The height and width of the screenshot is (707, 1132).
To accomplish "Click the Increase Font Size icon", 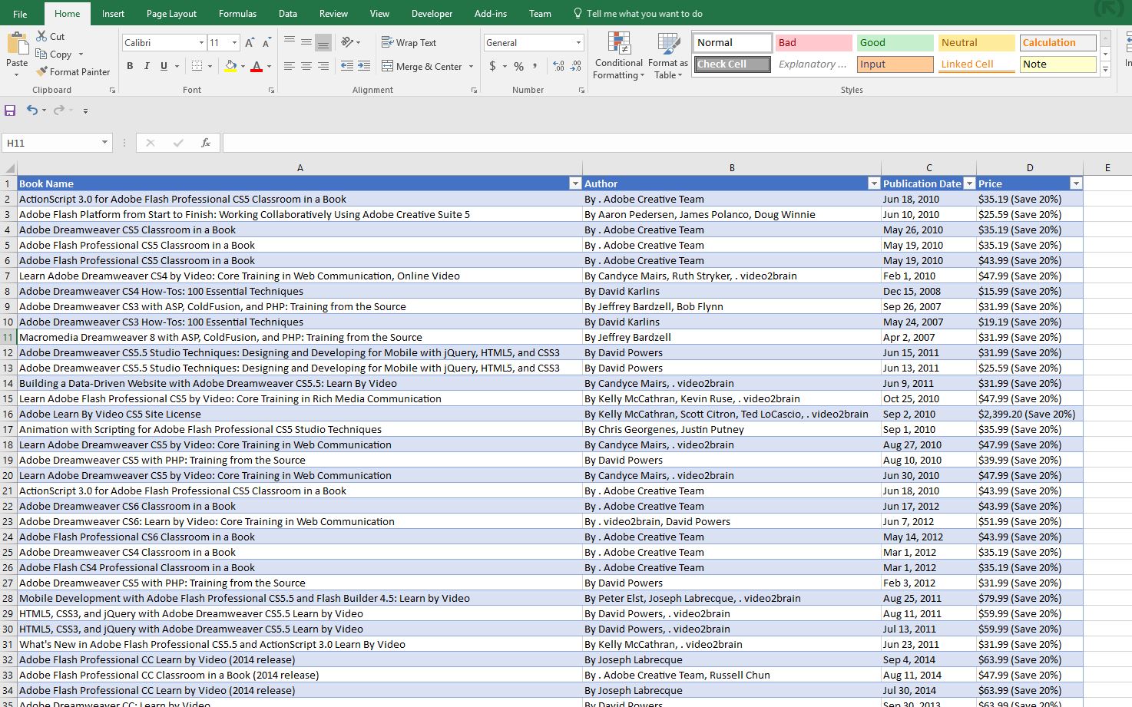I will [250, 43].
